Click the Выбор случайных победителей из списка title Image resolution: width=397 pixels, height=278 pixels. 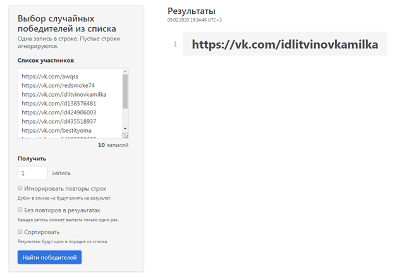pos(67,23)
